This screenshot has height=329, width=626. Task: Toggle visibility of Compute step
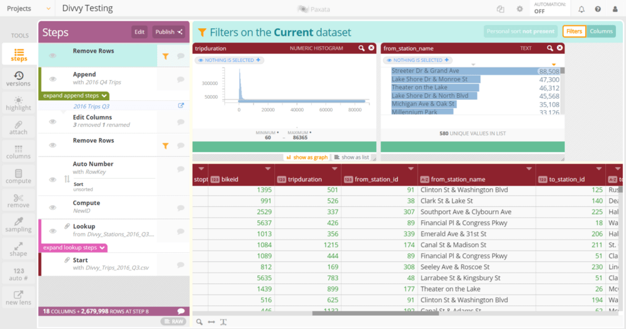pyautogui.click(x=53, y=206)
